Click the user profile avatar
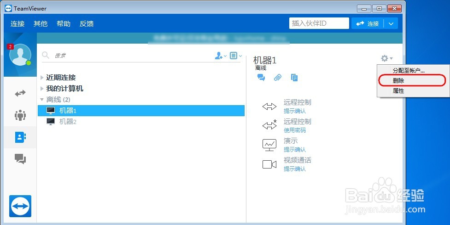Screen dimensions: 450x225 20,55
